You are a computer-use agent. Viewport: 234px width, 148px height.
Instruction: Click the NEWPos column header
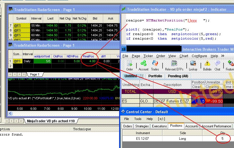point(73,56)
